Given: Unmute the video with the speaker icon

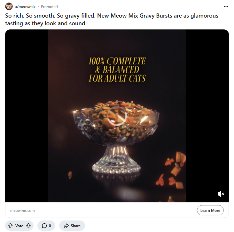Looking at the screenshot, I should point(221,194).
